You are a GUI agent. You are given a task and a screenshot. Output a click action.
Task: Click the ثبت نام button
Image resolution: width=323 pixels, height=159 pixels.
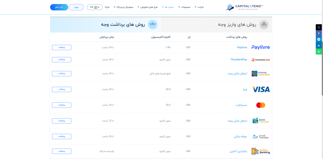(x=59, y=7)
